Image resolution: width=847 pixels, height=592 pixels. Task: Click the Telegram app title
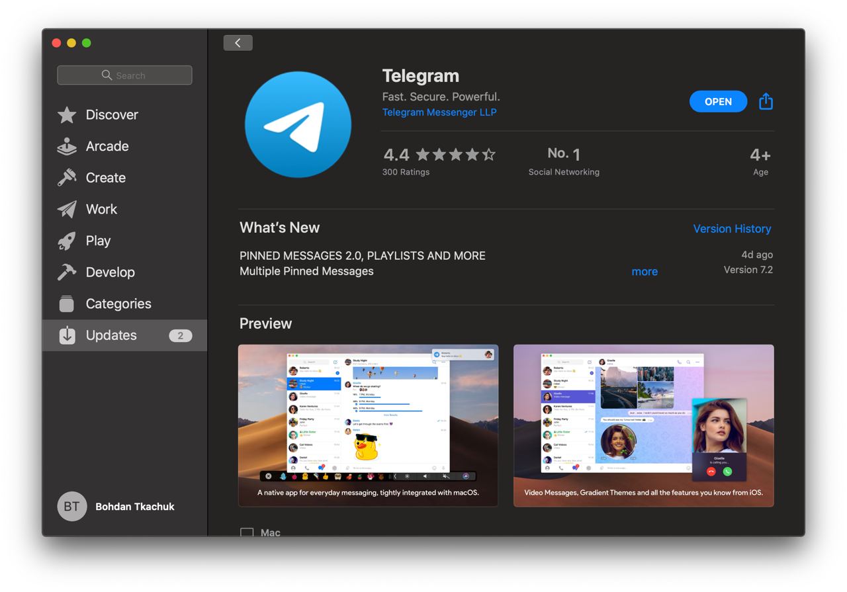421,76
